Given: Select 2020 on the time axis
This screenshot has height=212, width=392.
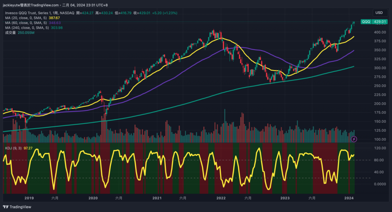Looking at the screenshot, I should (93, 198).
